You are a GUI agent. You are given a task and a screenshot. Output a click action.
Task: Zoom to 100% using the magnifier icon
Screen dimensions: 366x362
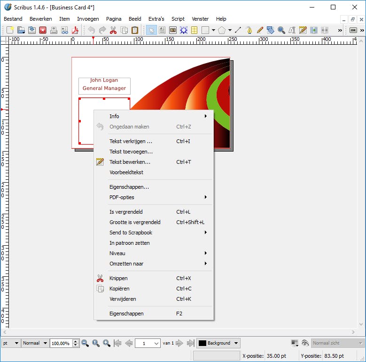(x=96, y=343)
